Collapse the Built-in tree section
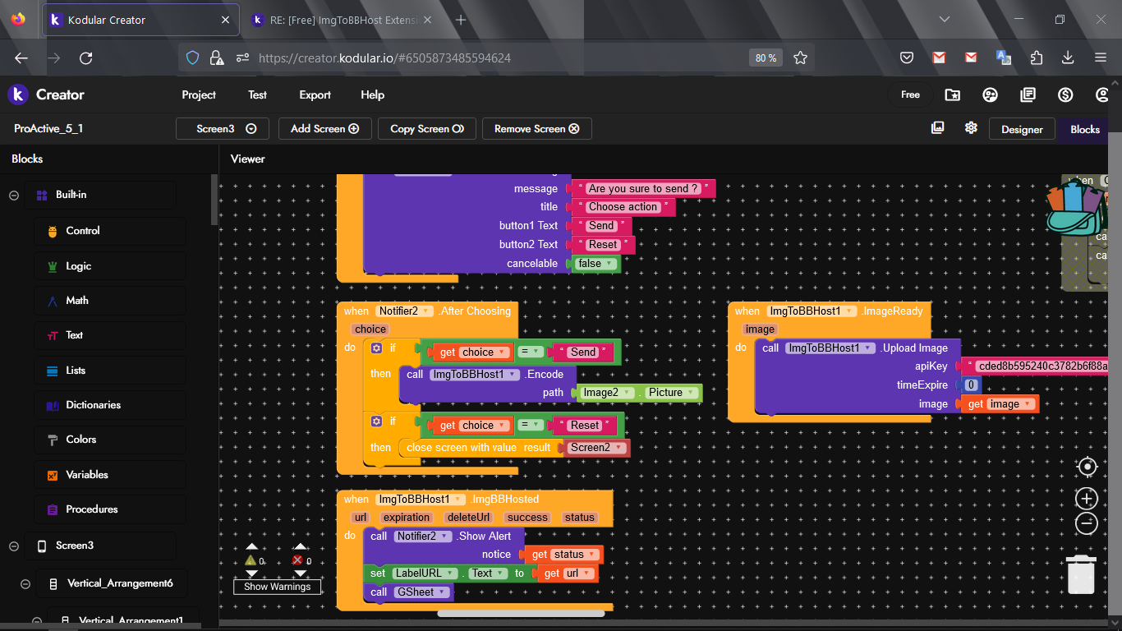Screen dimensions: 1122x631 14,196
